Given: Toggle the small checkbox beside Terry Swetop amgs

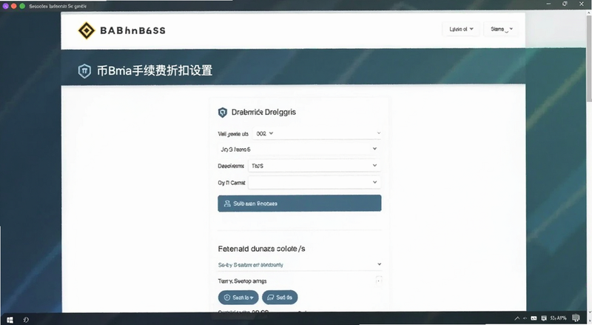Looking at the screenshot, I should [x=379, y=281].
